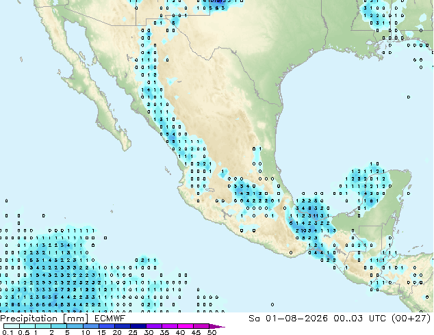434x335 pixels.
Task: Click the 20–25 mm legend color swatch
Action: 122,326
